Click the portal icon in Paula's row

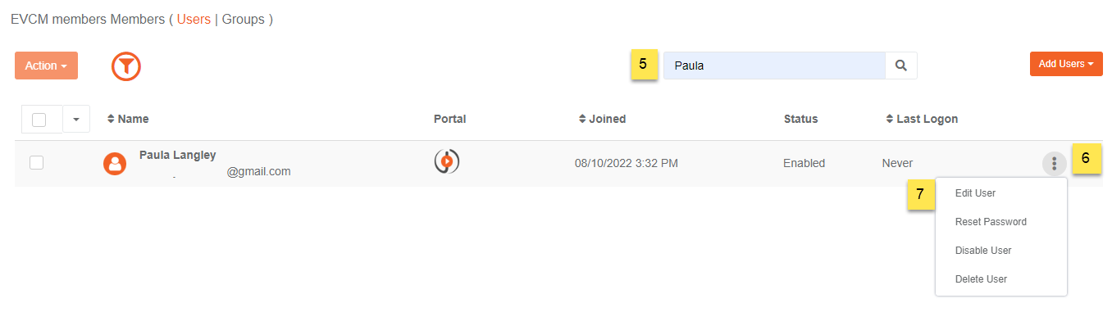click(x=446, y=161)
